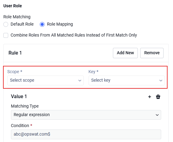Click the Condition input field
Viewport: 173px width, 142px height.
point(86,134)
